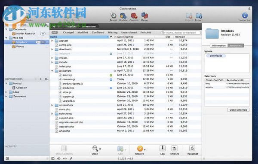Click the Import toolbar icon
The image size is (258, 164).
(189, 16)
